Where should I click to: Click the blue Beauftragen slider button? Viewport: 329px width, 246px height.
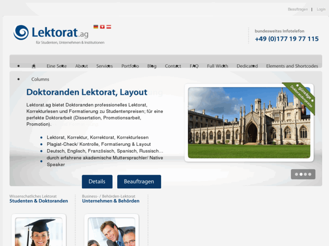tap(139, 181)
